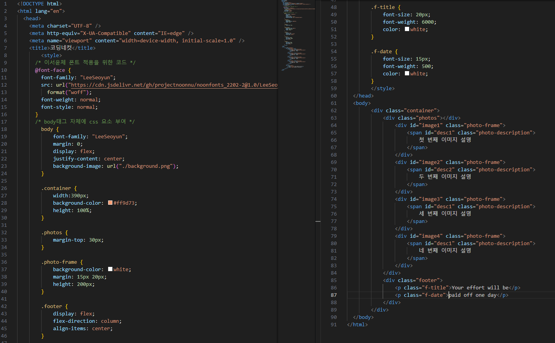This screenshot has width=555, height=343.
Task: Click 'font-weight: 6000' declaration
Action: coord(410,22)
